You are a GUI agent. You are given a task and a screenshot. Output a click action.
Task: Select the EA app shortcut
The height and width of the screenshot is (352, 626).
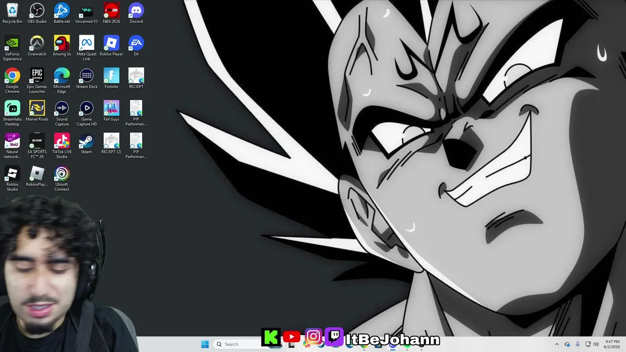pos(136,46)
